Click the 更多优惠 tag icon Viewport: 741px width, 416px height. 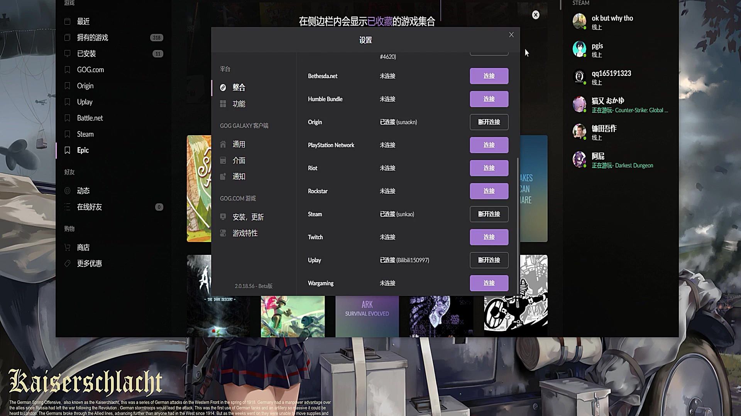point(68,263)
